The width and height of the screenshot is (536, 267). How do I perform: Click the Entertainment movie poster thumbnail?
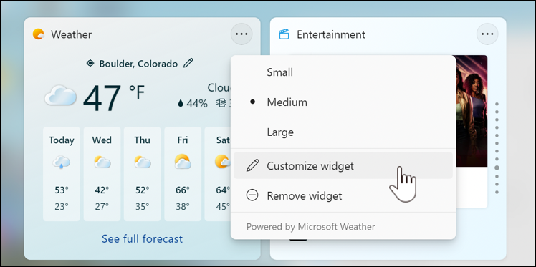tap(472, 111)
